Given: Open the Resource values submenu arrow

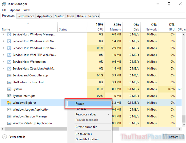Looking at the screenshot, I should 108,114.
